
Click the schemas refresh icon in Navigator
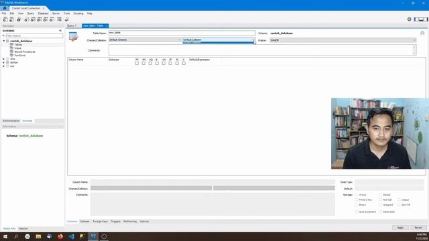[60, 31]
